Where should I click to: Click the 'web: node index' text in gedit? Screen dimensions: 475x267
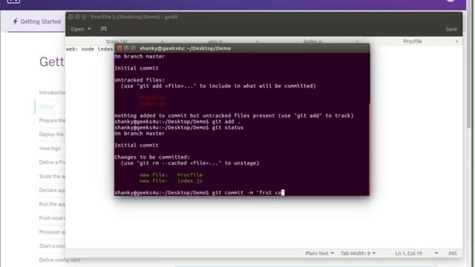[90, 49]
